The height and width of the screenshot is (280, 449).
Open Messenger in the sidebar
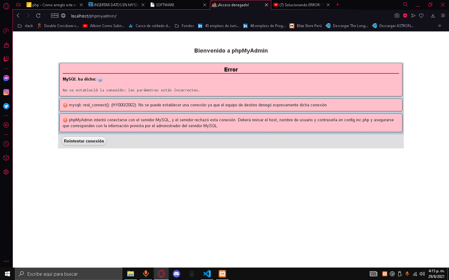pos(6,78)
